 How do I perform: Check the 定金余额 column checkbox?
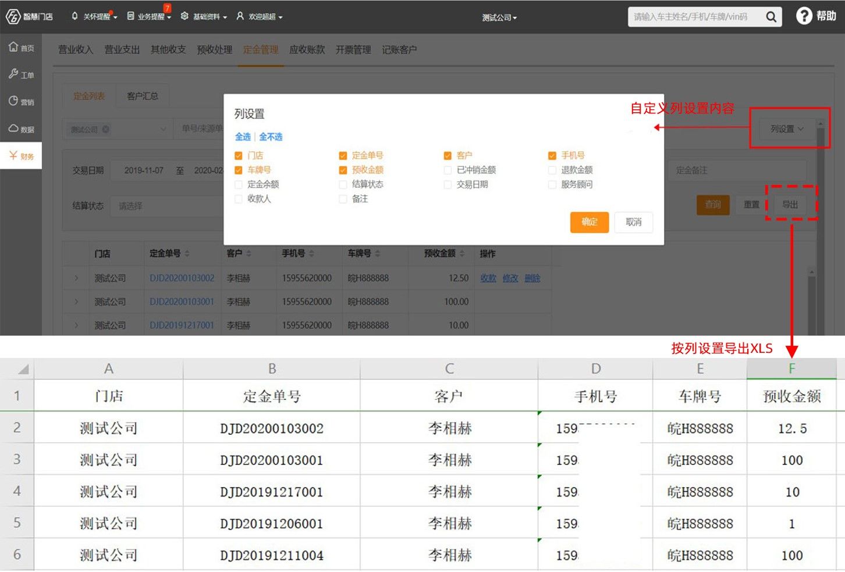pyautogui.click(x=238, y=185)
